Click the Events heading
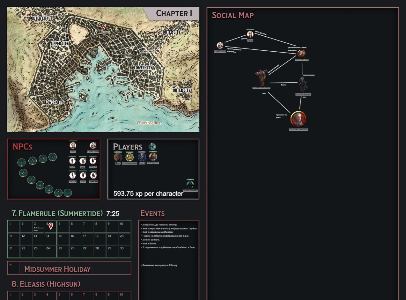The image size is (406, 300). point(152,213)
